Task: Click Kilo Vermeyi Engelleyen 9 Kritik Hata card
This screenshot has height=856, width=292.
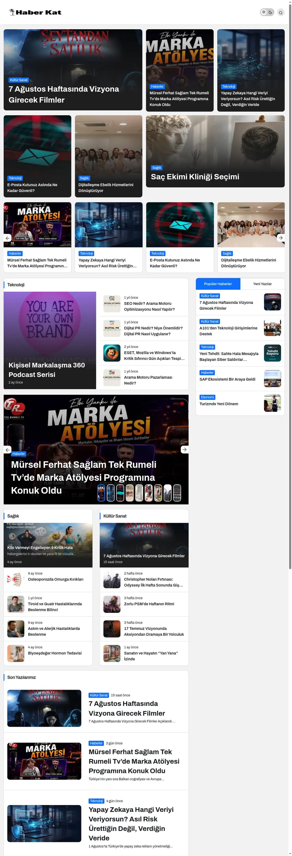Action: click(48, 545)
